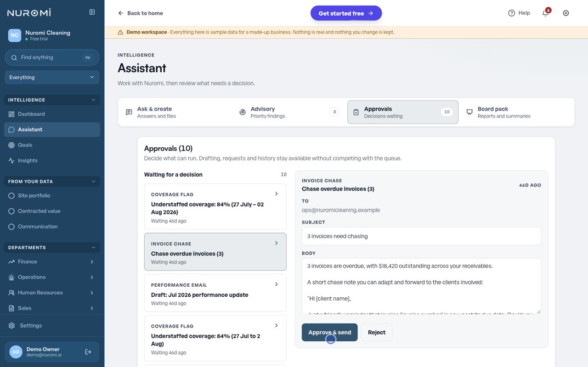Screen dimensions: 588x367
Task: Open Communication in the sidebar
Action: pos(52,227)
